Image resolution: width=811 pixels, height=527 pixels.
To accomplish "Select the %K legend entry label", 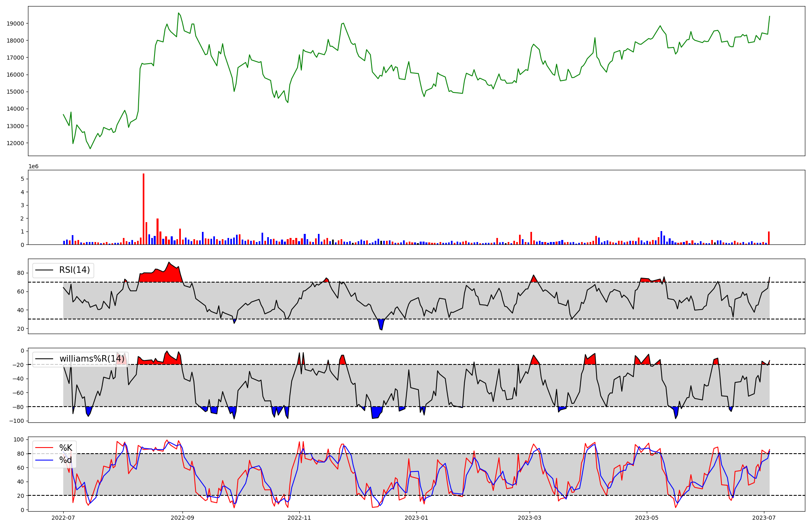I will 66,448.
